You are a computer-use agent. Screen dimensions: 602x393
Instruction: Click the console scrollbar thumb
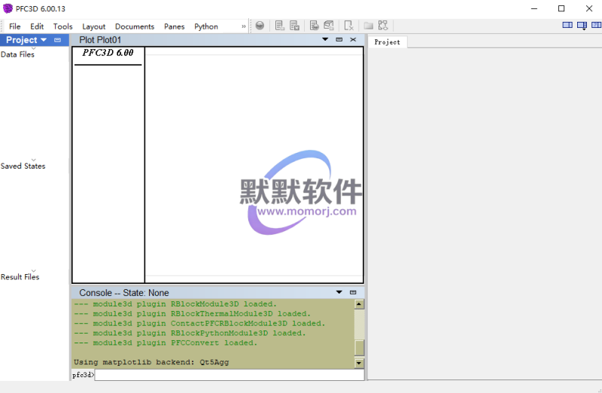[359, 348]
